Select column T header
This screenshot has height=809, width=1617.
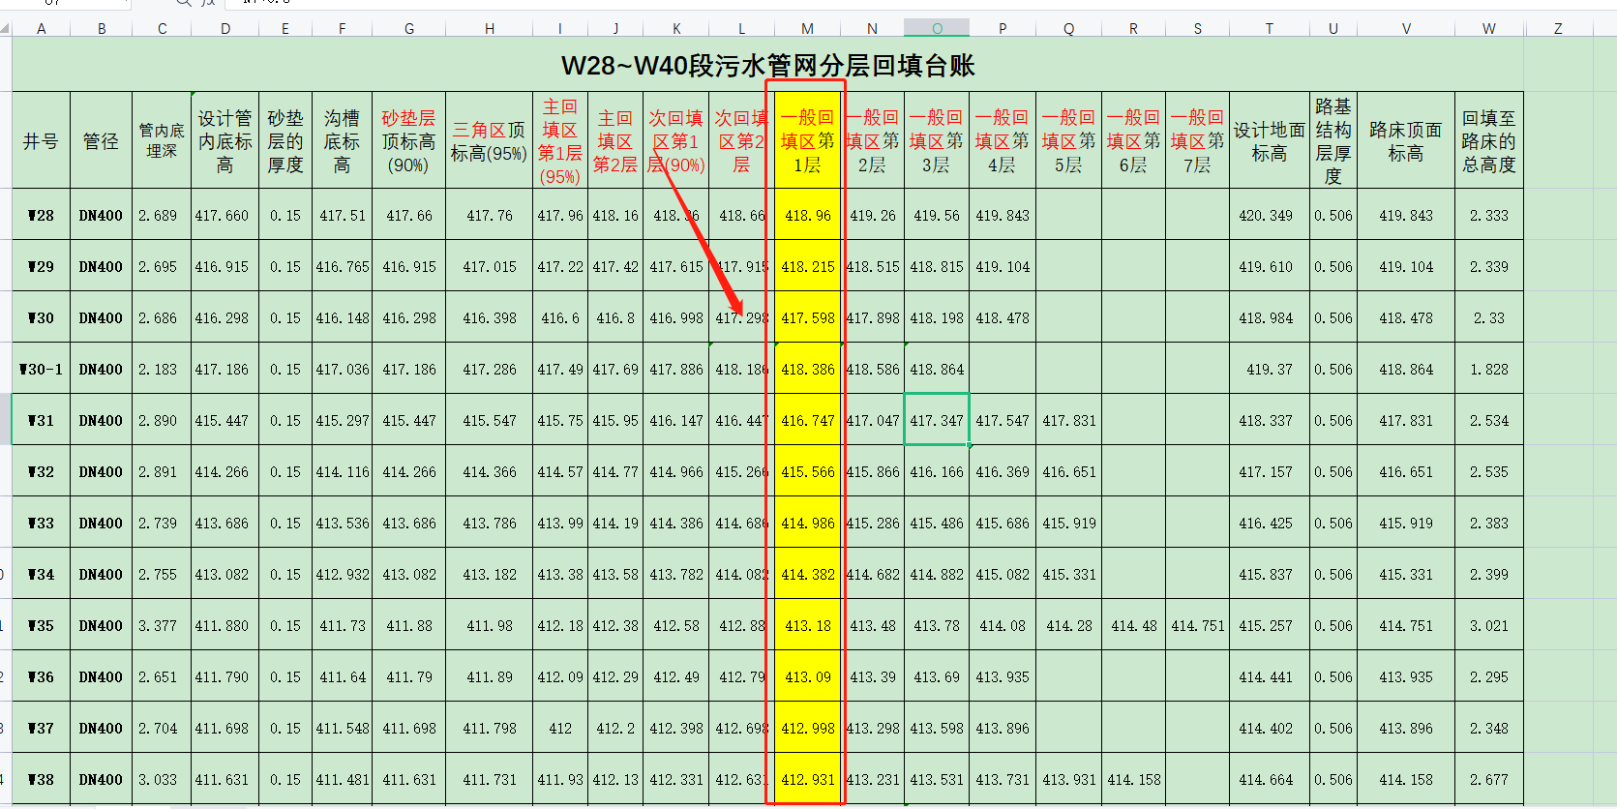(1269, 29)
